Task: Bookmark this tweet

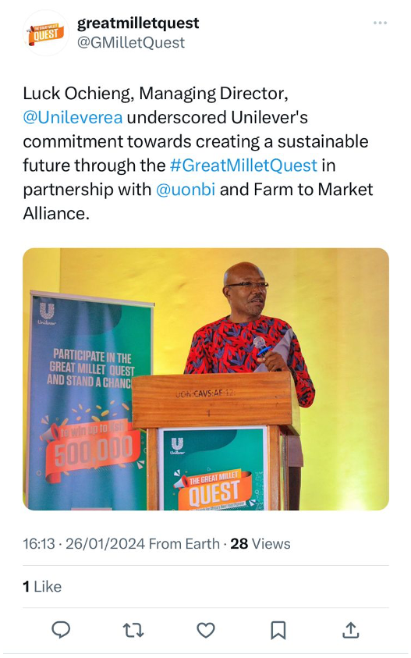Action: pos(278,630)
